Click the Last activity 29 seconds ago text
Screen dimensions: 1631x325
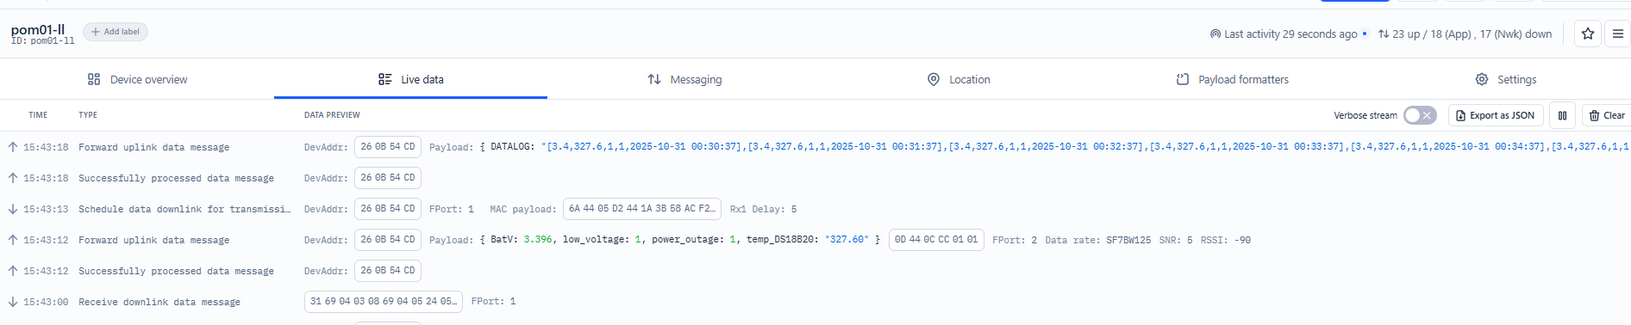1290,34
